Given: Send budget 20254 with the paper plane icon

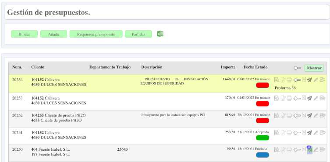Looking at the screenshot, I should pyautogui.click(x=309, y=79).
